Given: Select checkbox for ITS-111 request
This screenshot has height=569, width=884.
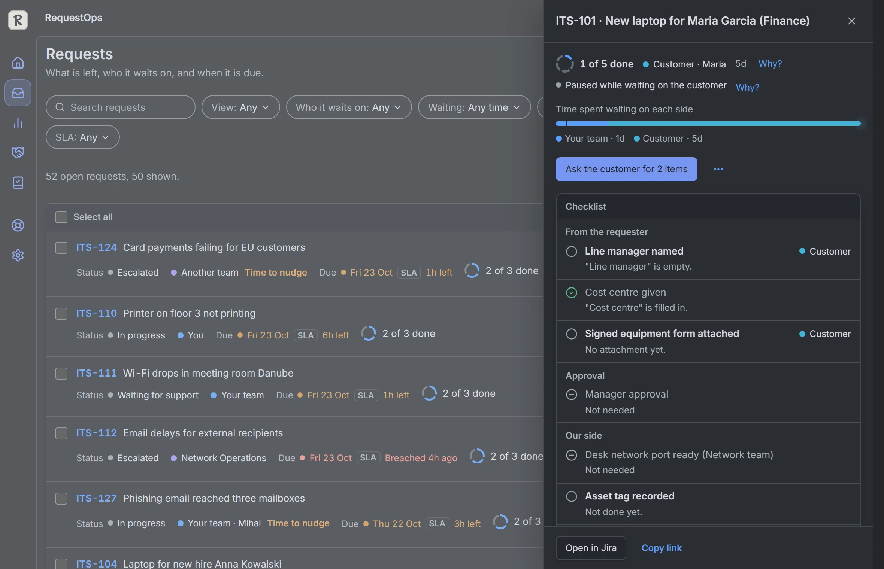Looking at the screenshot, I should pyautogui.click(x=61, y=374).
